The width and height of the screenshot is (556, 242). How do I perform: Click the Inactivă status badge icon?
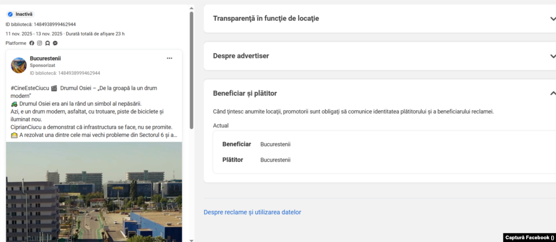tap(10, 14)
